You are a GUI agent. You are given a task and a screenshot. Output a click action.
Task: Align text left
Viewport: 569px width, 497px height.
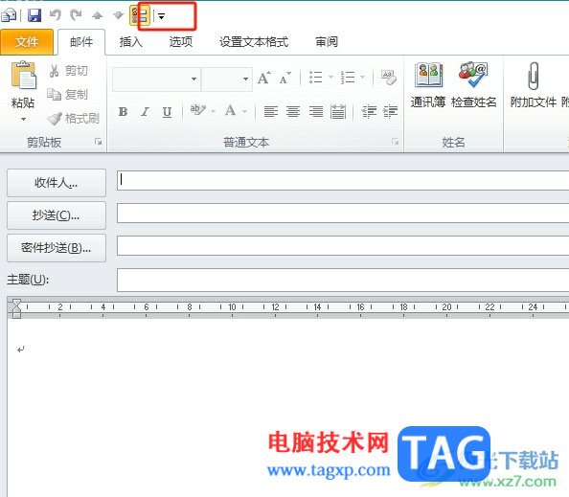pyautogui.click(x=271, y=111)
